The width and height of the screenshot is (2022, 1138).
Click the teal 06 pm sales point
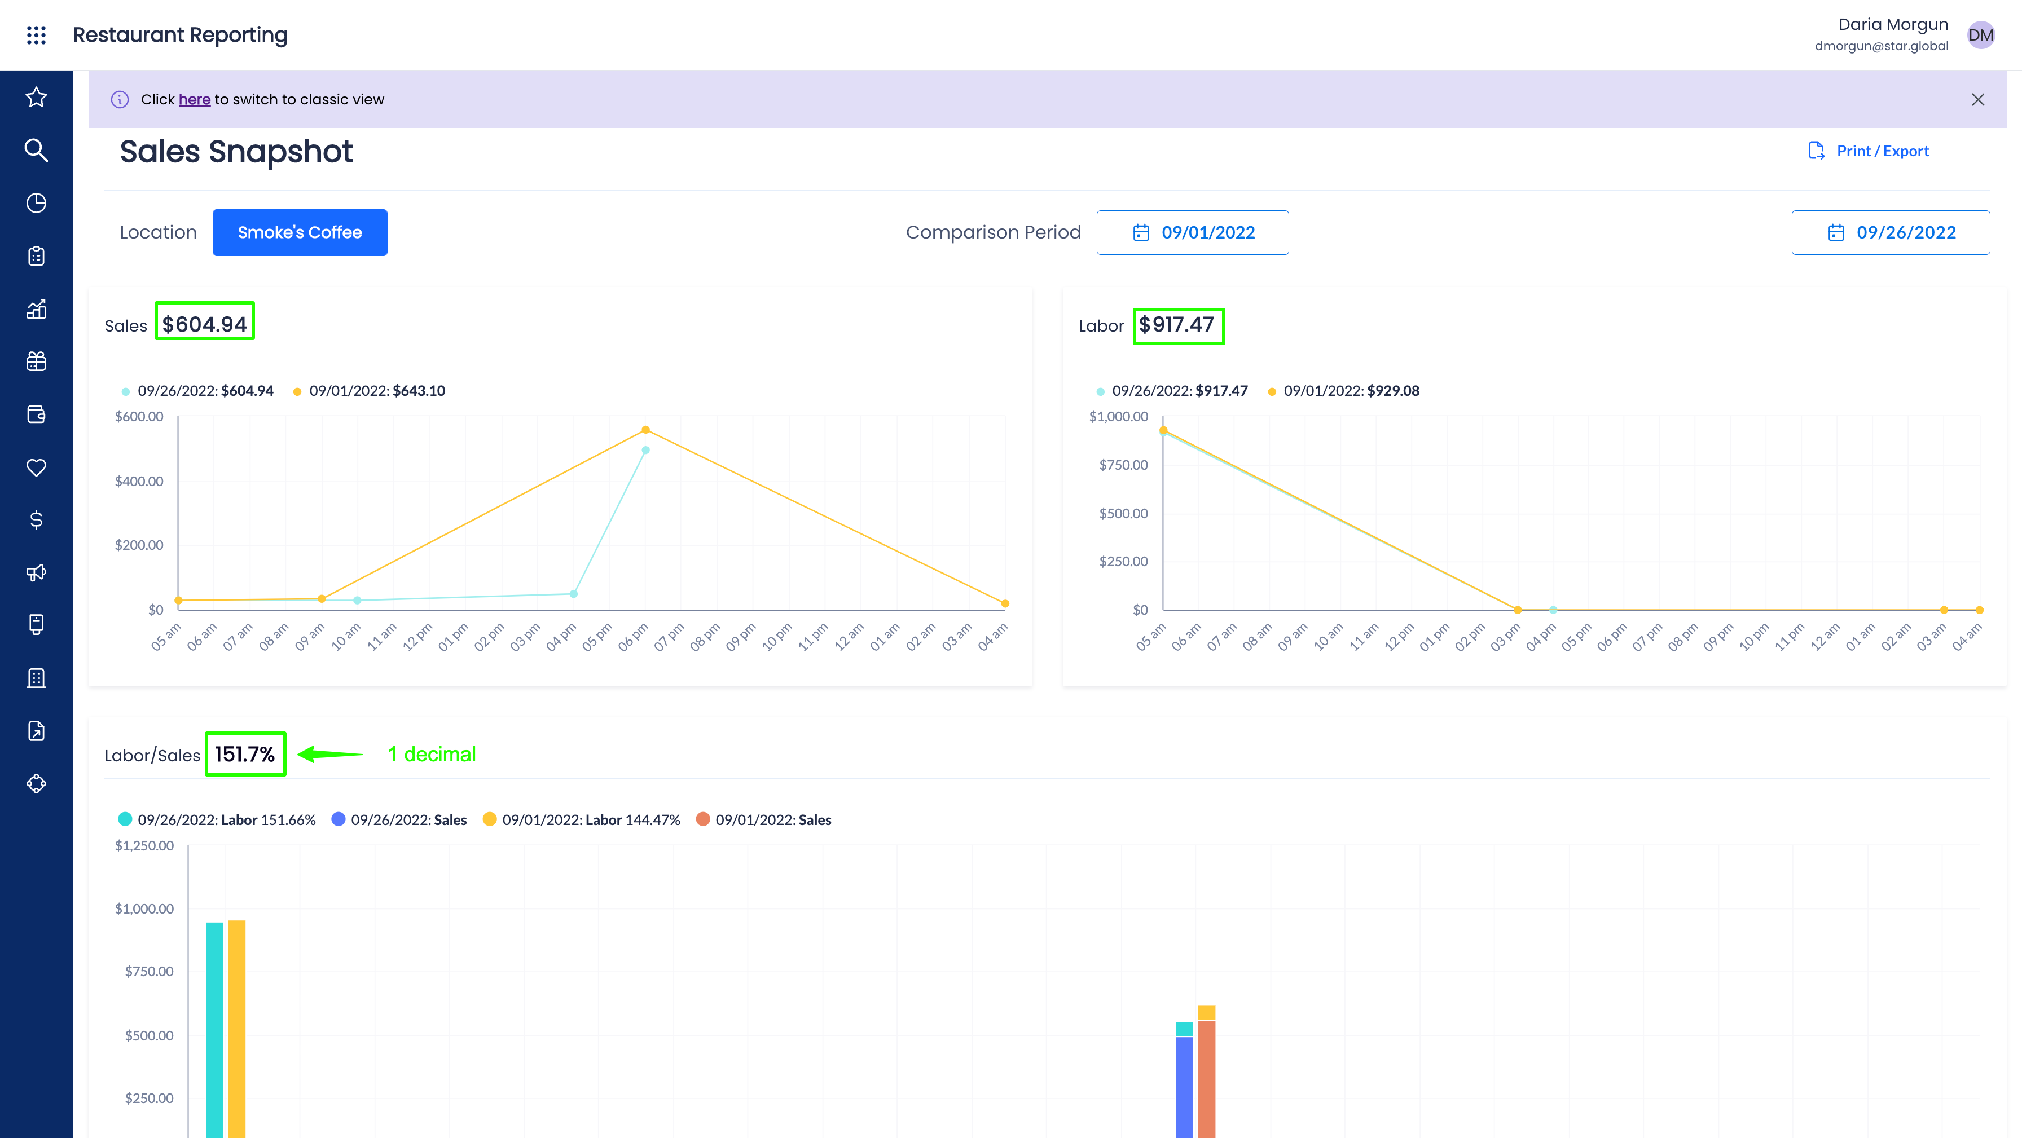click(646, 451)
